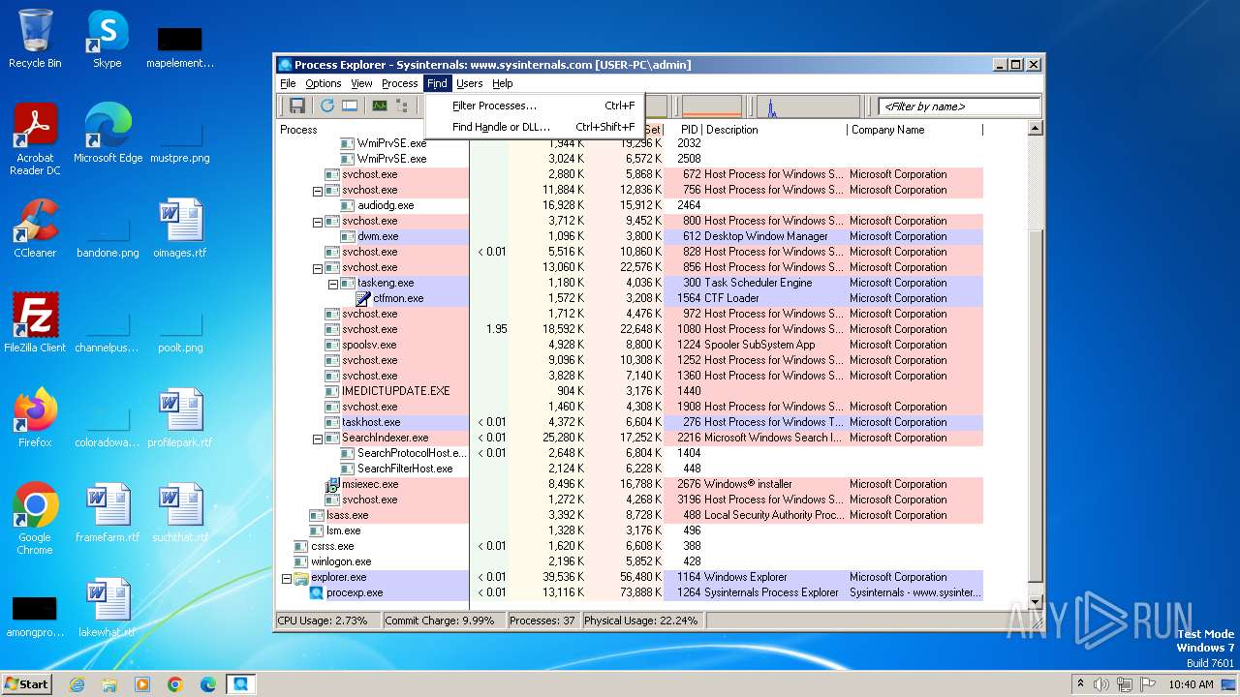The width and height of the screenshot is (1240, 697).
Task: Open profilepark.rtf desktop file
Action: (180, 418)
